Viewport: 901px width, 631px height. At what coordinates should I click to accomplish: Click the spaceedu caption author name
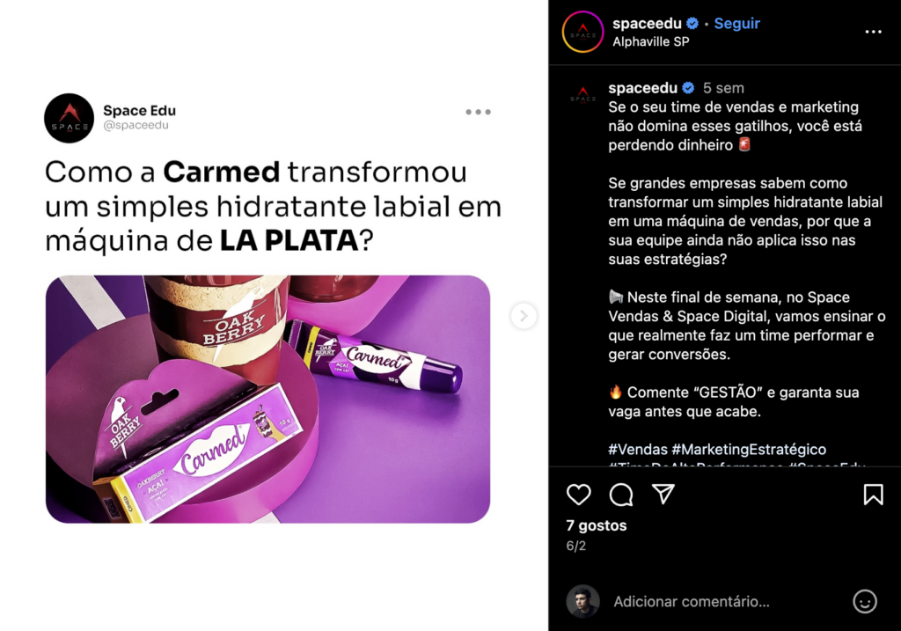[643, 88]
